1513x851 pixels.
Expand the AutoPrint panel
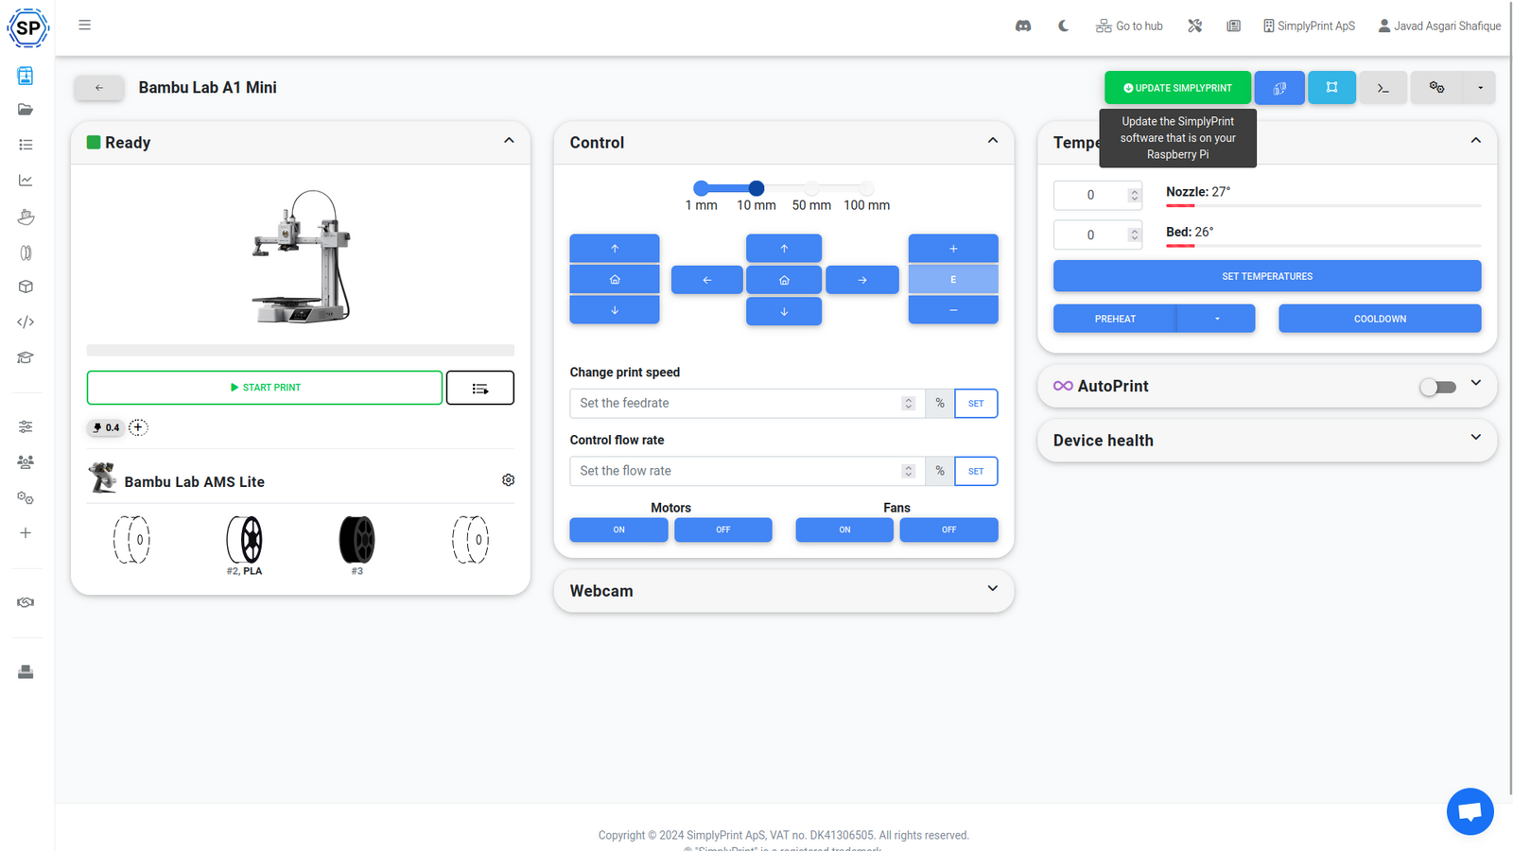coord(1476,384)
